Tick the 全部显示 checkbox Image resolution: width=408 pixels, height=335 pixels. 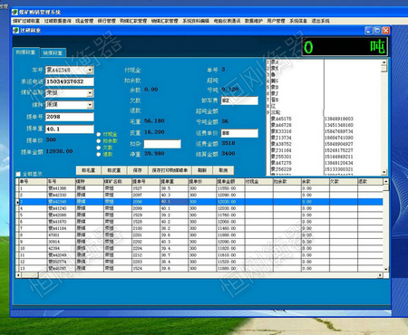point(18,174)
